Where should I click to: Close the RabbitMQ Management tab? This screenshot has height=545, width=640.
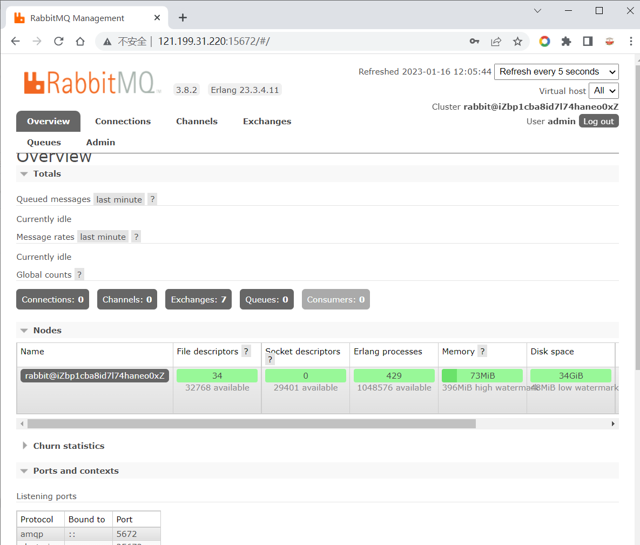click(157, 17)
